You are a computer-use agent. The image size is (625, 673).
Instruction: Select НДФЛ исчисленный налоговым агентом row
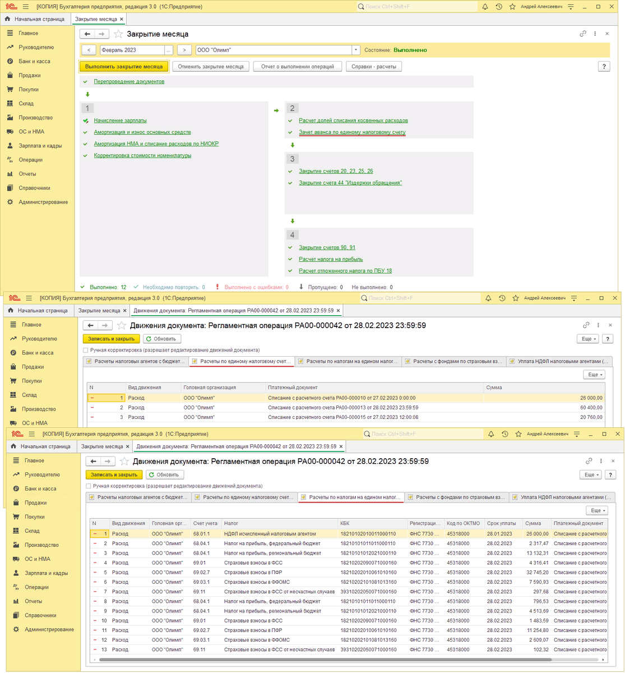pyautogui.click(x=349, y=534)
